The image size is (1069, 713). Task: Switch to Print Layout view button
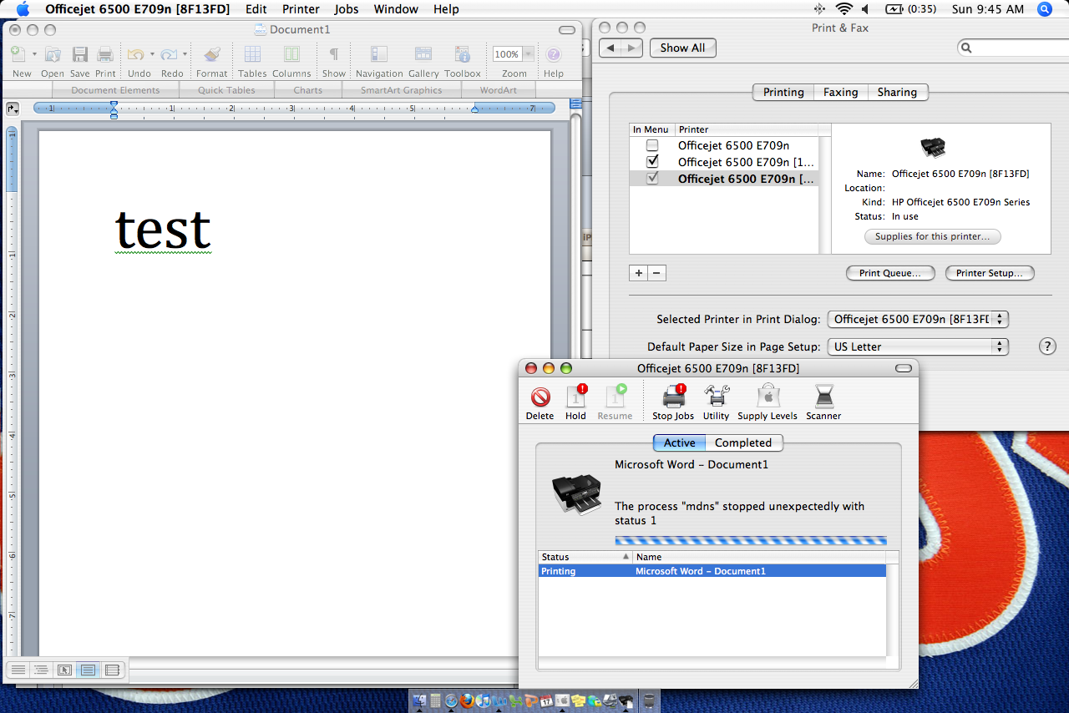click(x=88, y=670)
